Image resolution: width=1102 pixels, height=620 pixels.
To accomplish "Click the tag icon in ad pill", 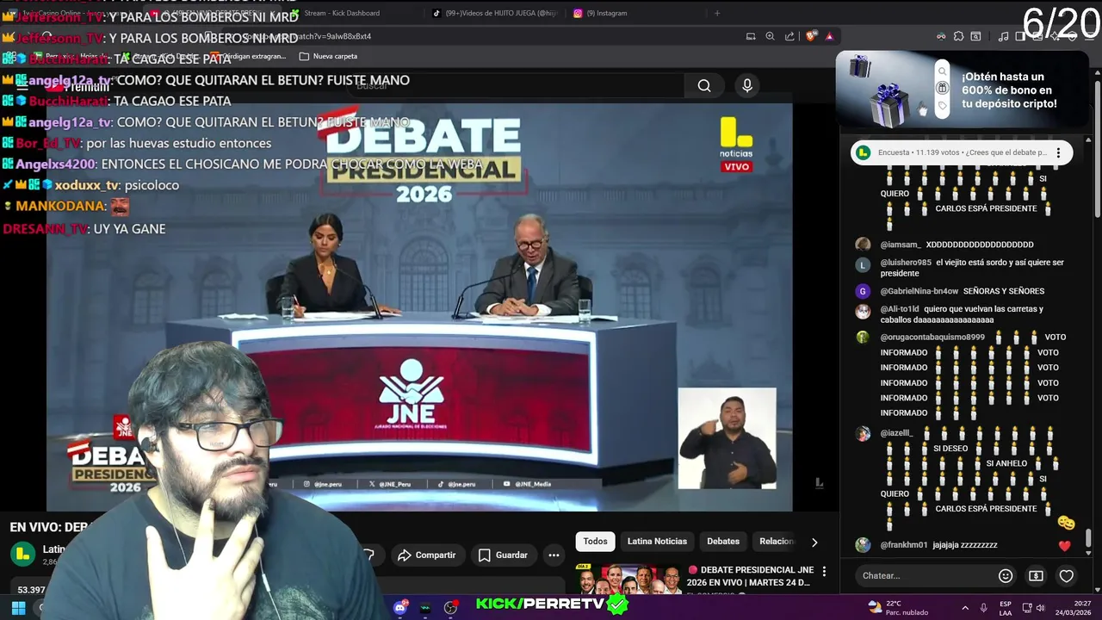I will 942,106.
